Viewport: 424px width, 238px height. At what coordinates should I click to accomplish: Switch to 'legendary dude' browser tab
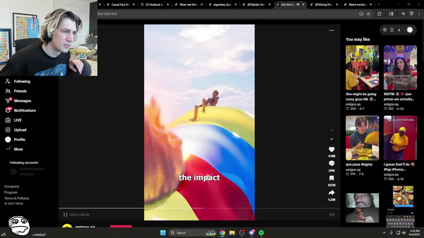coord(222,5)
